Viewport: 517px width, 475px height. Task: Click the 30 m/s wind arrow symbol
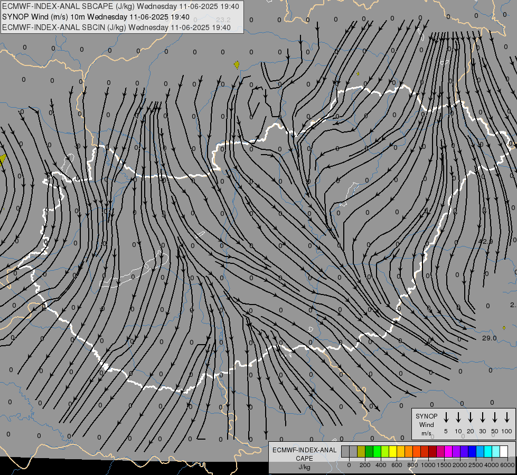(x=482, y=417)
